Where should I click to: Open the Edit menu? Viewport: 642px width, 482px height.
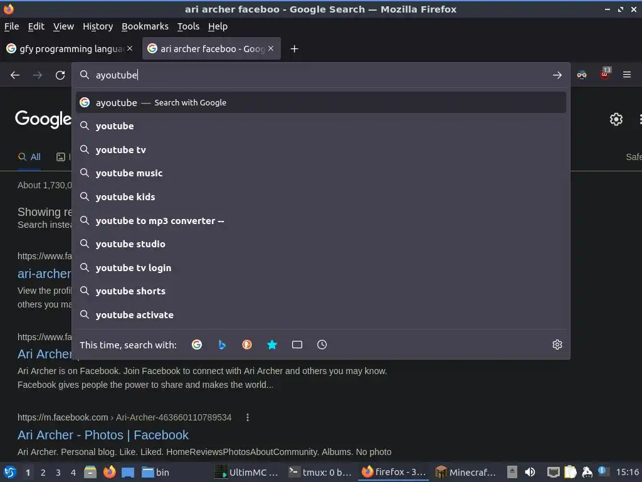coord(36,26)
